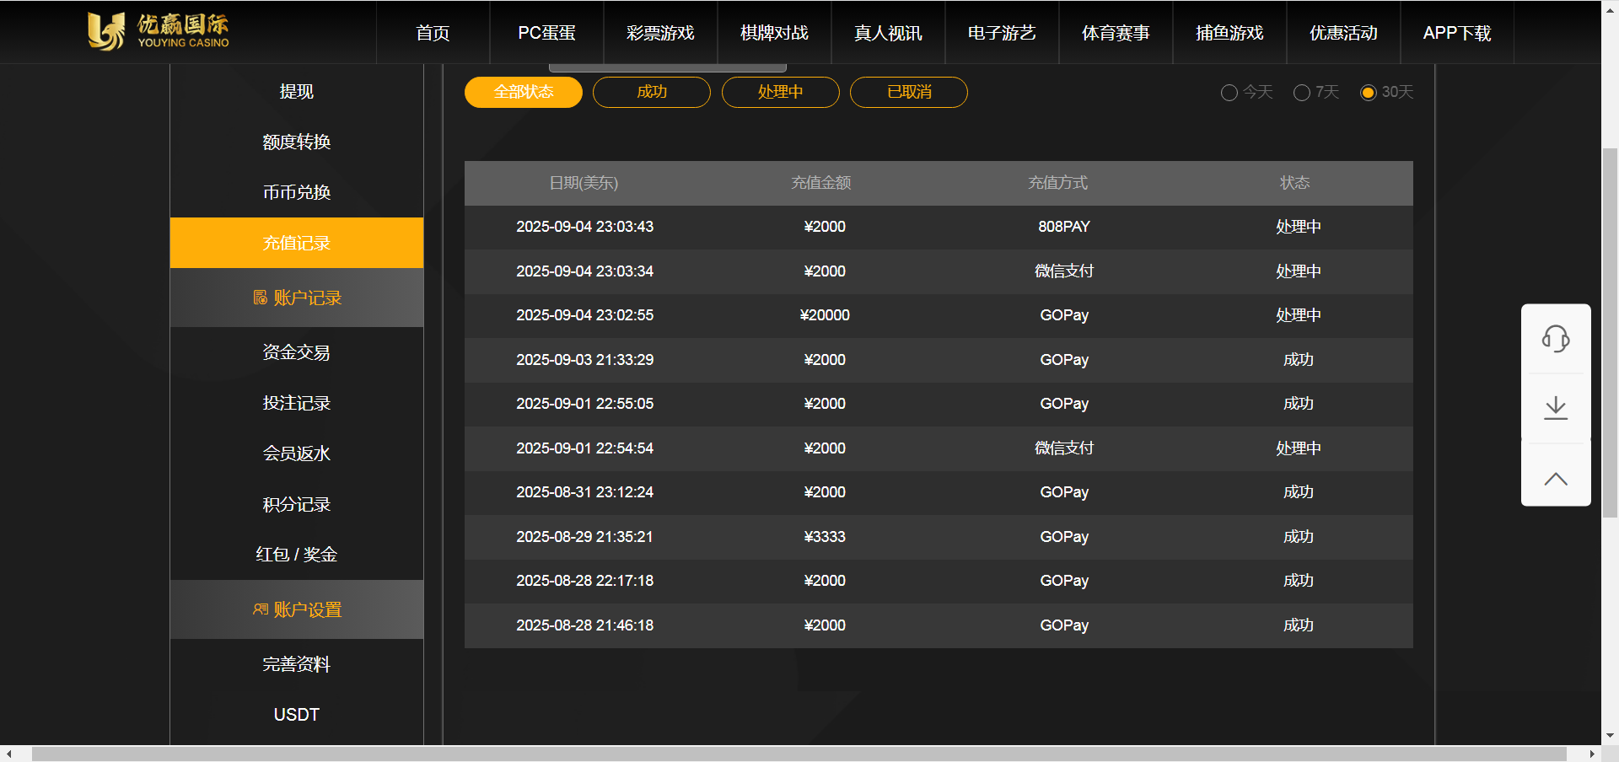
Task: Click the scroll right arrow
Action: click(1592, 754)
